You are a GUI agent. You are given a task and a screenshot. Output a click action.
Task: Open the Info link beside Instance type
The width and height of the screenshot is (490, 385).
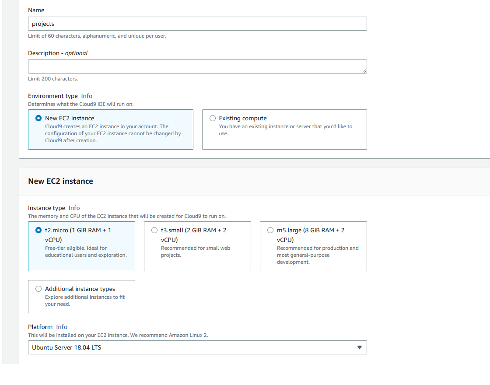(x=74, y=208)
